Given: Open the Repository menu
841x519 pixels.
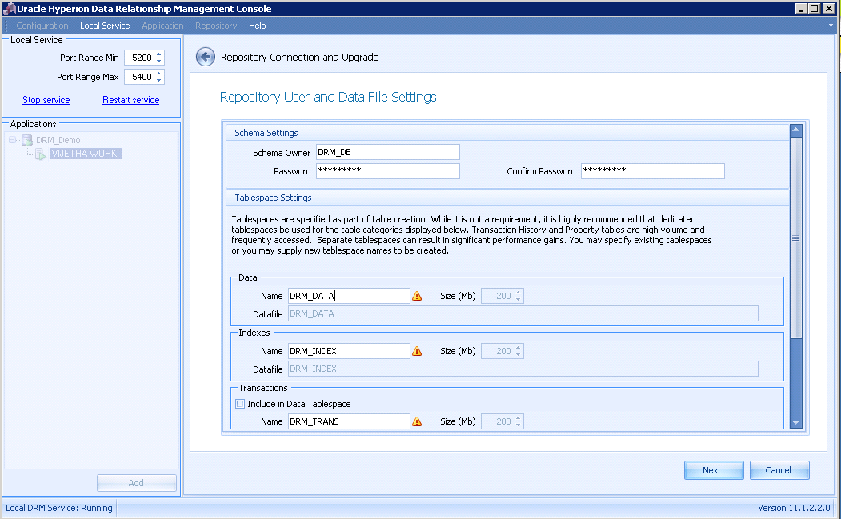Looking at the screenshot, I should (x=216, y=26).
